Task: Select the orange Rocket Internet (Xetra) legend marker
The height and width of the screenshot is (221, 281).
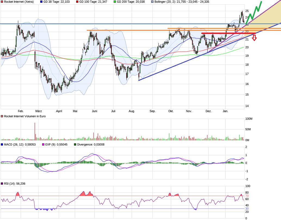Action: [2, 2]
